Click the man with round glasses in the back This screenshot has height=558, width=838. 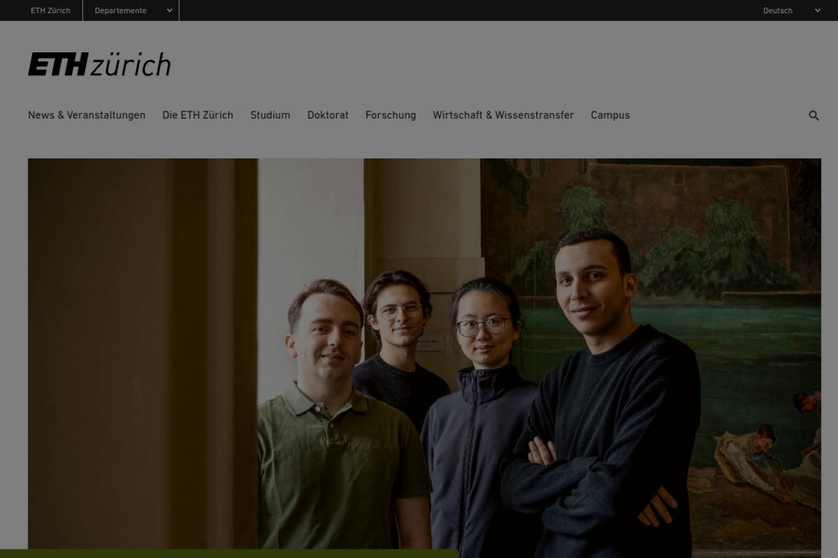(398, 347)
